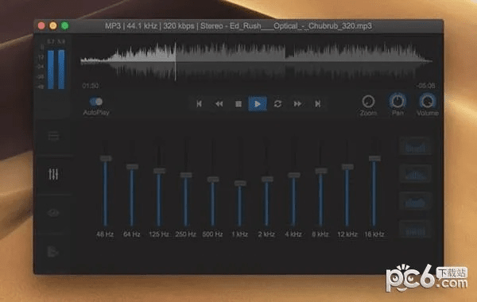477x302 pixels.
Task: Click the 64 Hz equalizer slider handle
Action: click(x=132, y=167)
